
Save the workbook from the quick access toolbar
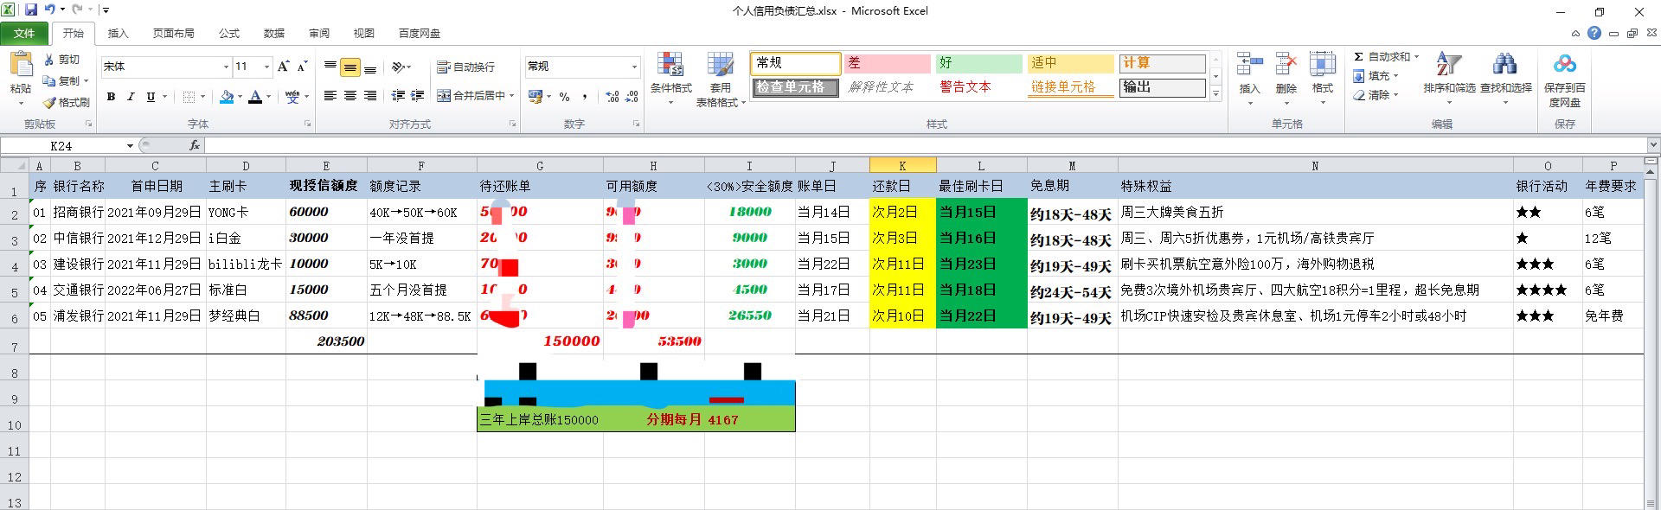tap(31, 10)
